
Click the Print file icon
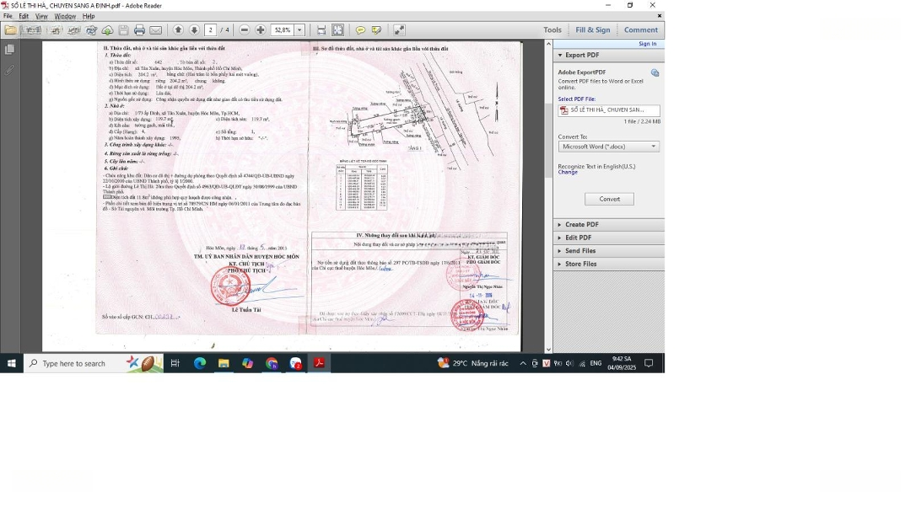pyautogui.click(x=139, y=30)
